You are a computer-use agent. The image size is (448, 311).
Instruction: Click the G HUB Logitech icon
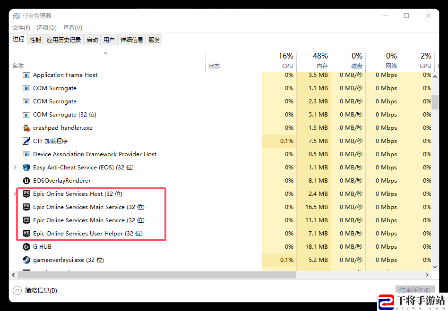pyautogui.click(x=26, y=246)
